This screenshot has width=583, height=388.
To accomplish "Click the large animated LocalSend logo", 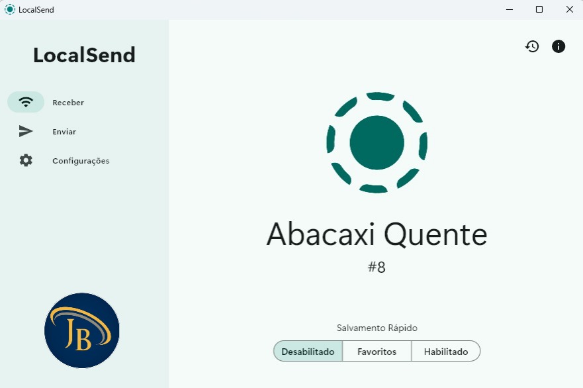I will click(x=377, y=142).
